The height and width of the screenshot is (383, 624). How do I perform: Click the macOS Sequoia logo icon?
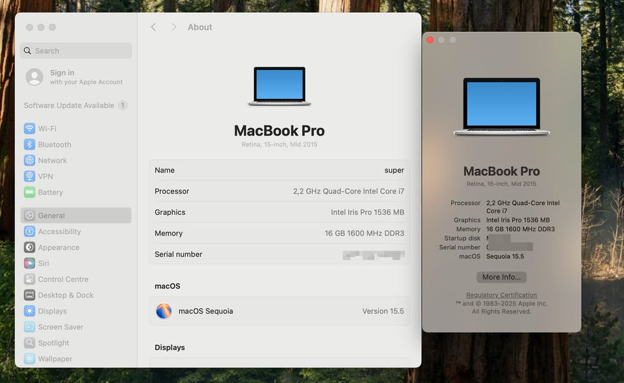(164, 311)
